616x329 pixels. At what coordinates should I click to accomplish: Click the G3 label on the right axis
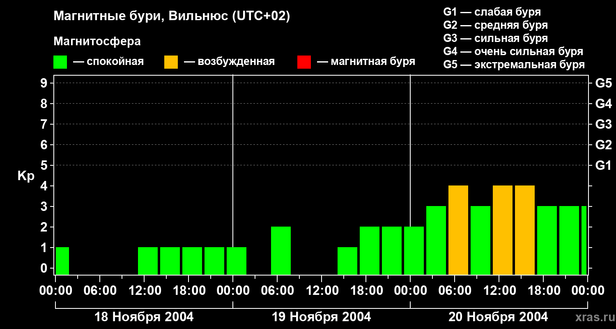coord(603,124)
